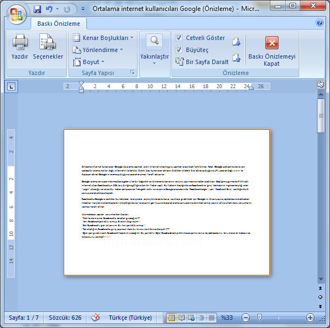The image size is (330, 328).
Task: Click the first line indent marker on ruler
Action: coord(81,84)
